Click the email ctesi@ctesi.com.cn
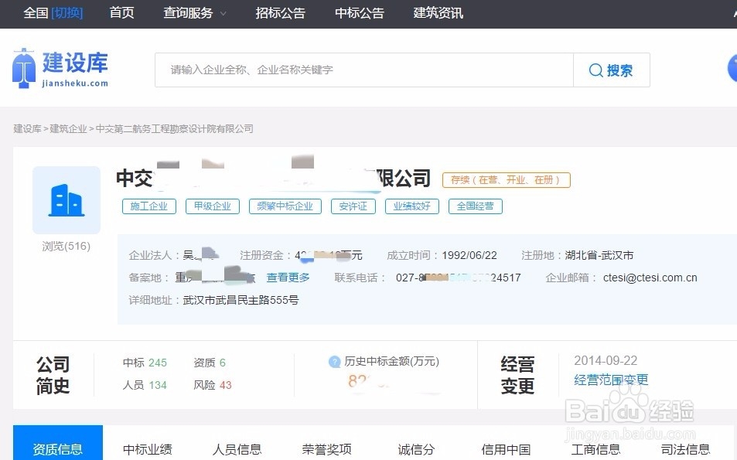 coord(650,278)
